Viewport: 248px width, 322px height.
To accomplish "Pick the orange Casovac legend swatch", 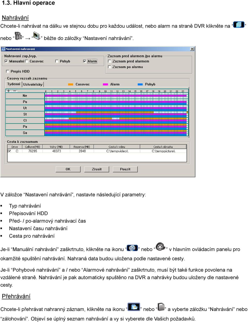I will pyautogui.click(x=71, y=84).
